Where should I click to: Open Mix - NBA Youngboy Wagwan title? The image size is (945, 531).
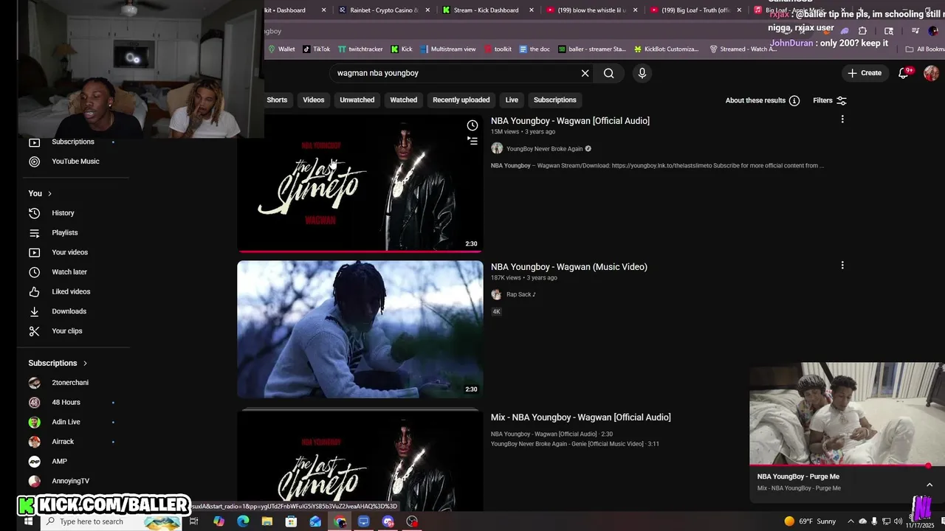581,417
